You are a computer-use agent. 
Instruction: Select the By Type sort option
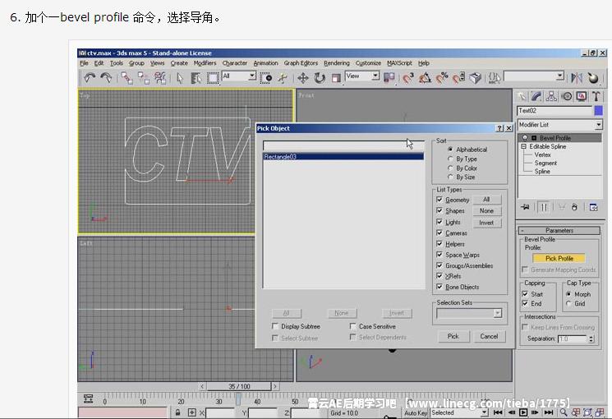pos(450,159)
